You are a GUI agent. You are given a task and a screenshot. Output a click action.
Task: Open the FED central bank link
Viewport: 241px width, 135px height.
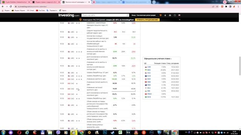coord(149,73)
